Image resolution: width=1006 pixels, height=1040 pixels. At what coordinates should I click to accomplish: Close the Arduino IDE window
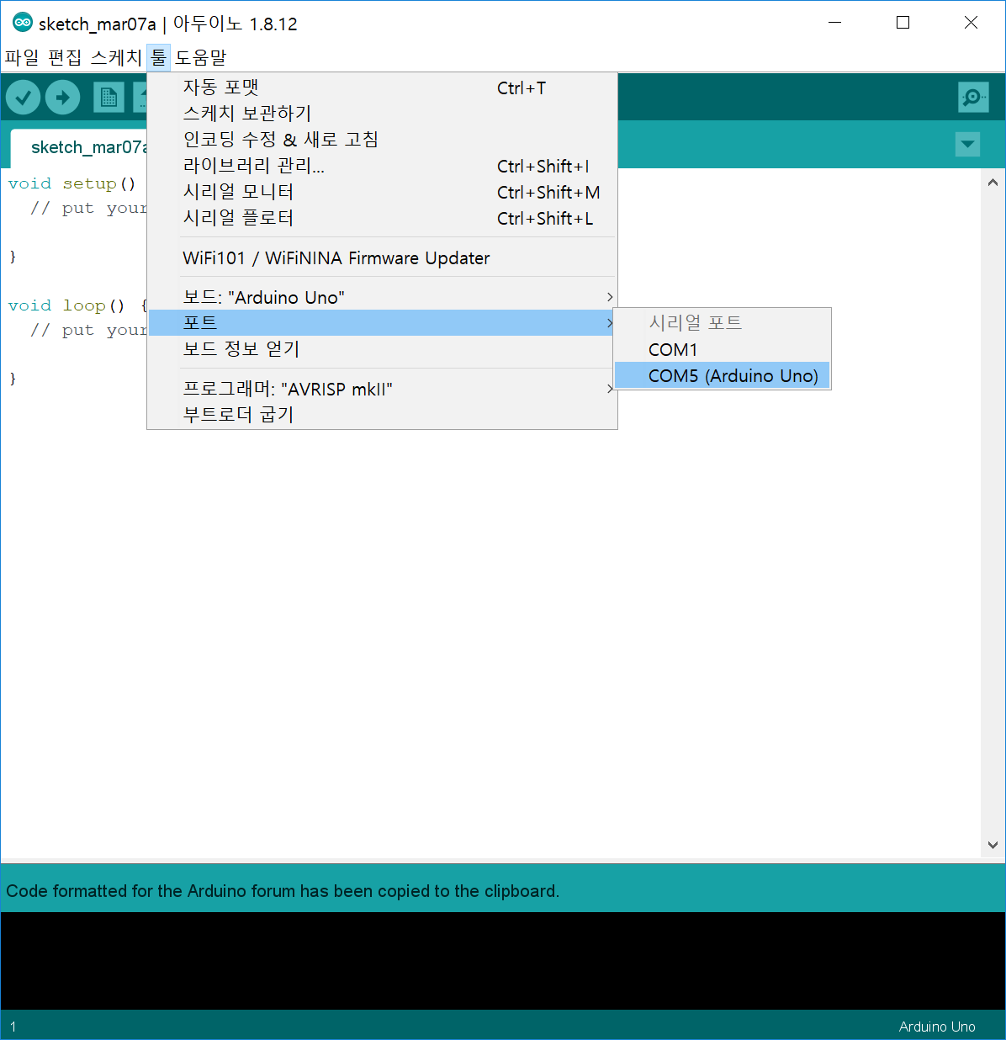[x=971, y=23]
